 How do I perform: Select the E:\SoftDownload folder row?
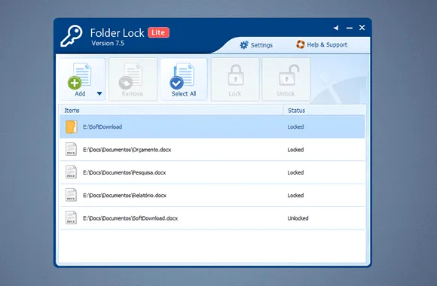212,126
